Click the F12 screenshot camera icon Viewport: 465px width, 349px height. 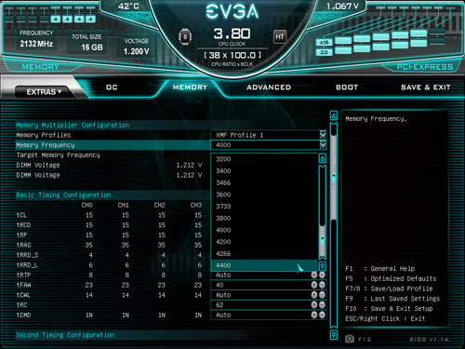tap(350, 339)
